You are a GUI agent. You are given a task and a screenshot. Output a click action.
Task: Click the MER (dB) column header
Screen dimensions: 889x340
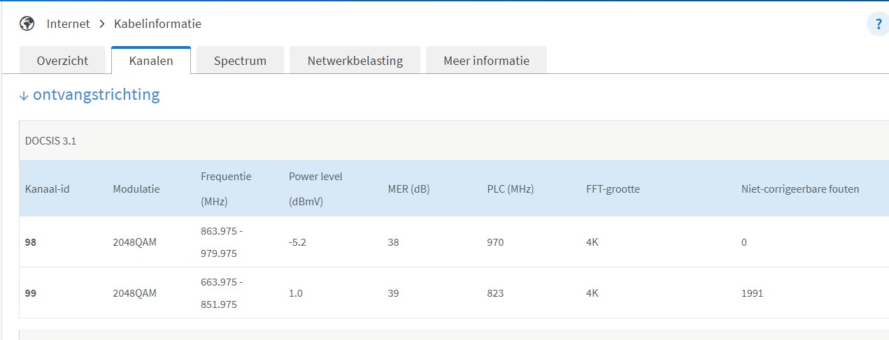408,189
